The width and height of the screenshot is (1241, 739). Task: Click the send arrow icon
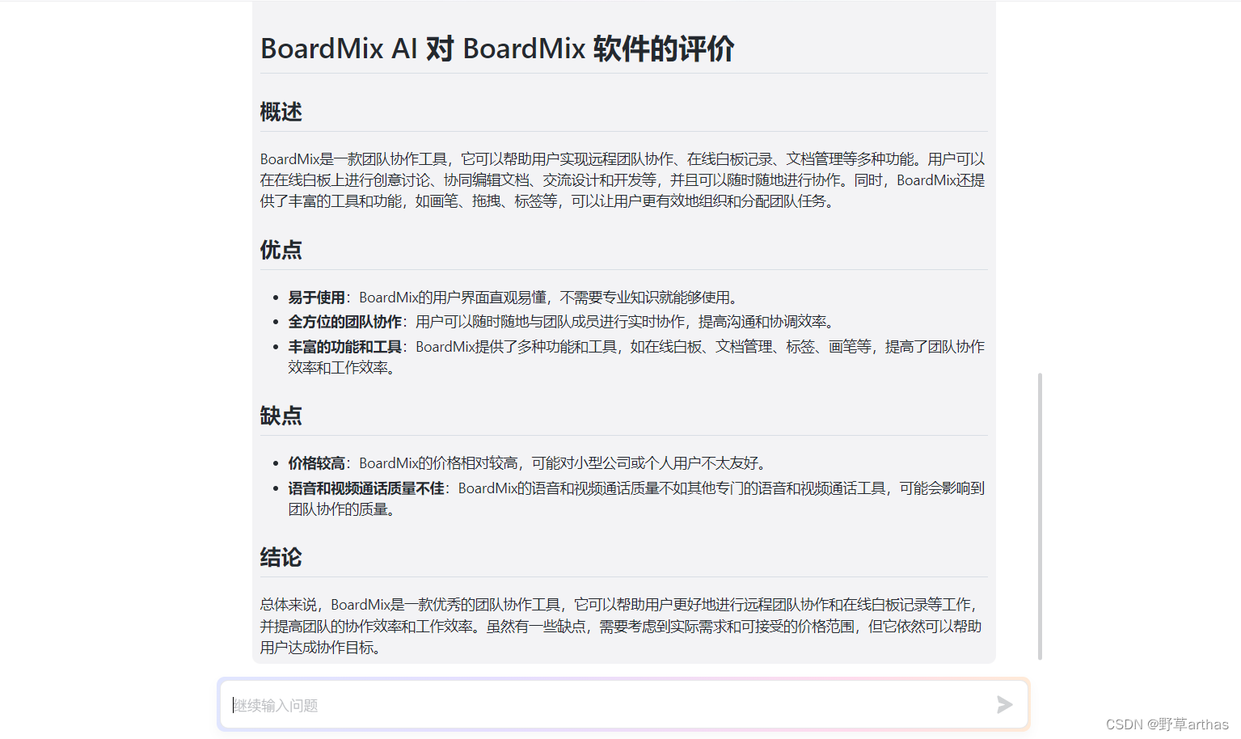tap(1004, 705)
